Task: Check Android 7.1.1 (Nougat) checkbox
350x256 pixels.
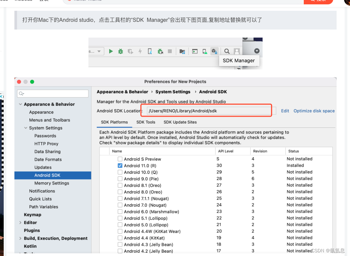Action: pyautogui.click(x=120, y=199)
